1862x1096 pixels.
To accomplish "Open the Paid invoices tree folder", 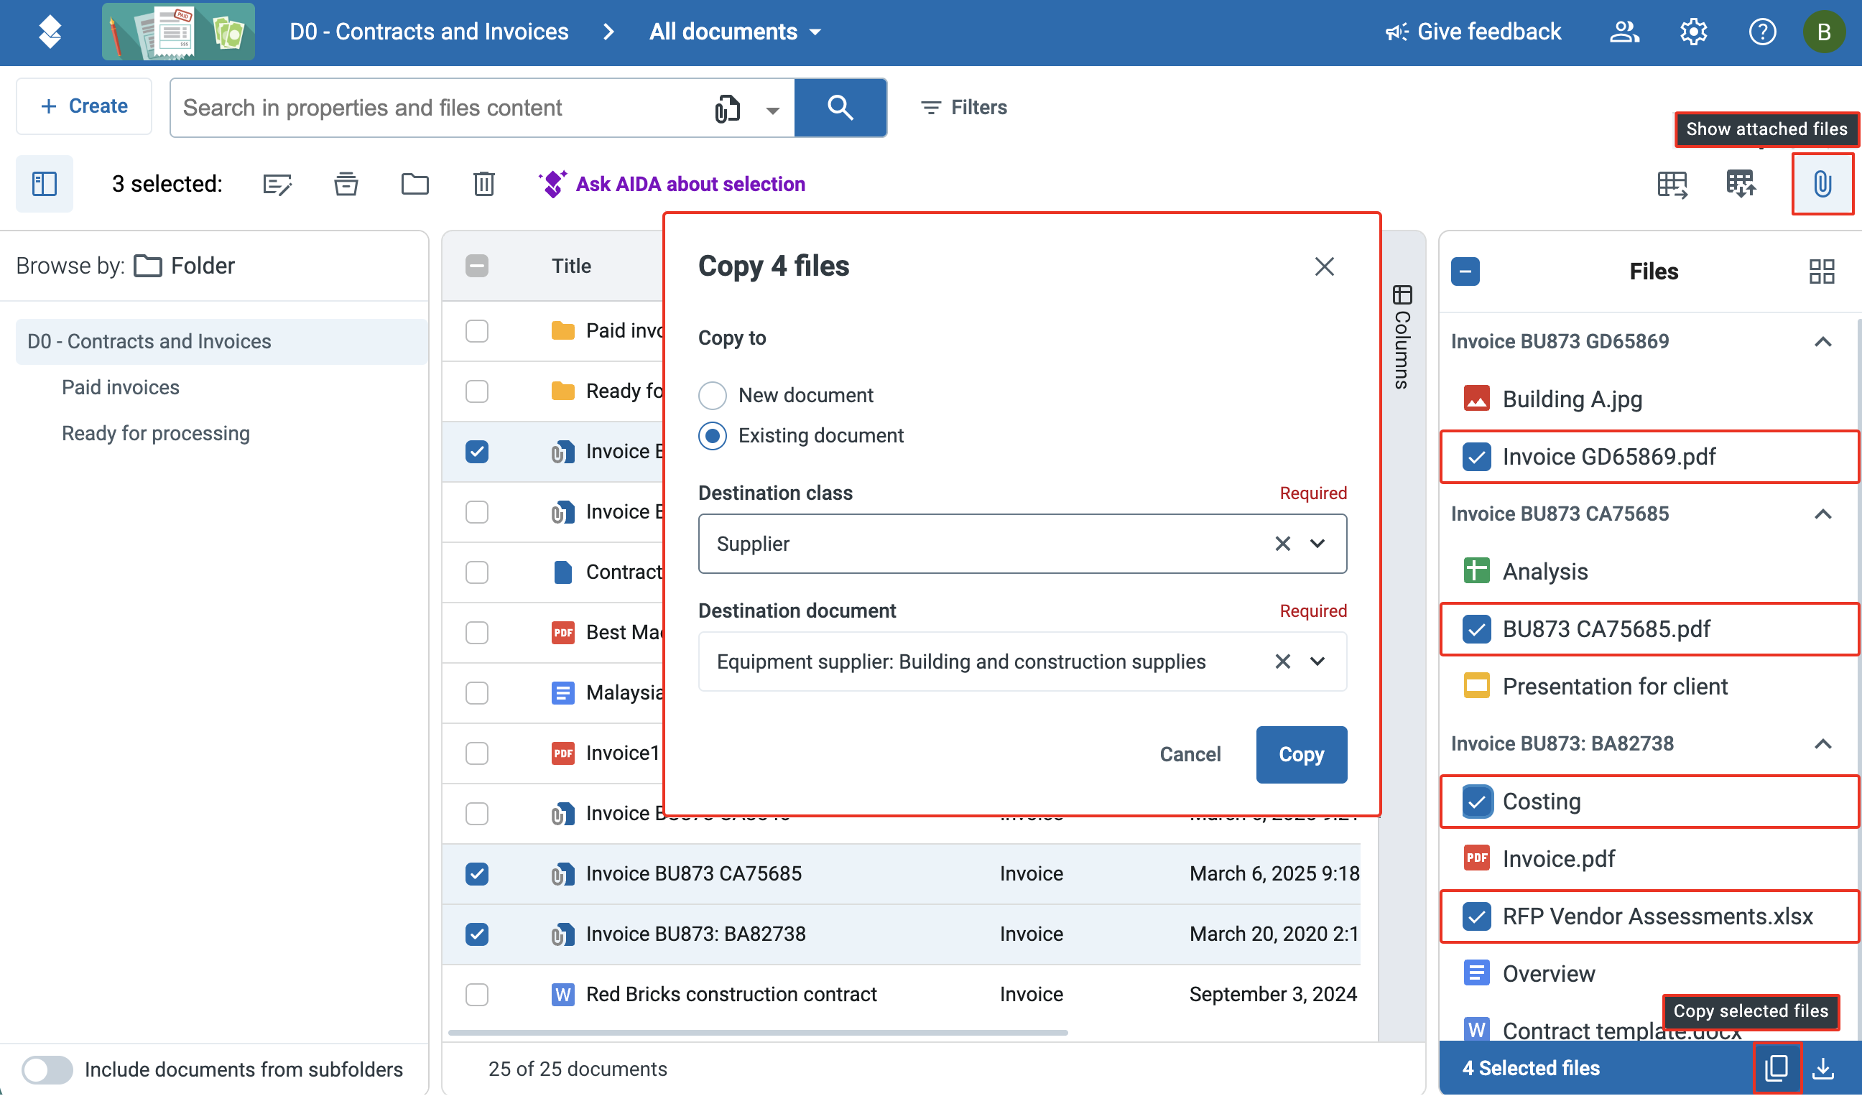I will pos(121,388).
